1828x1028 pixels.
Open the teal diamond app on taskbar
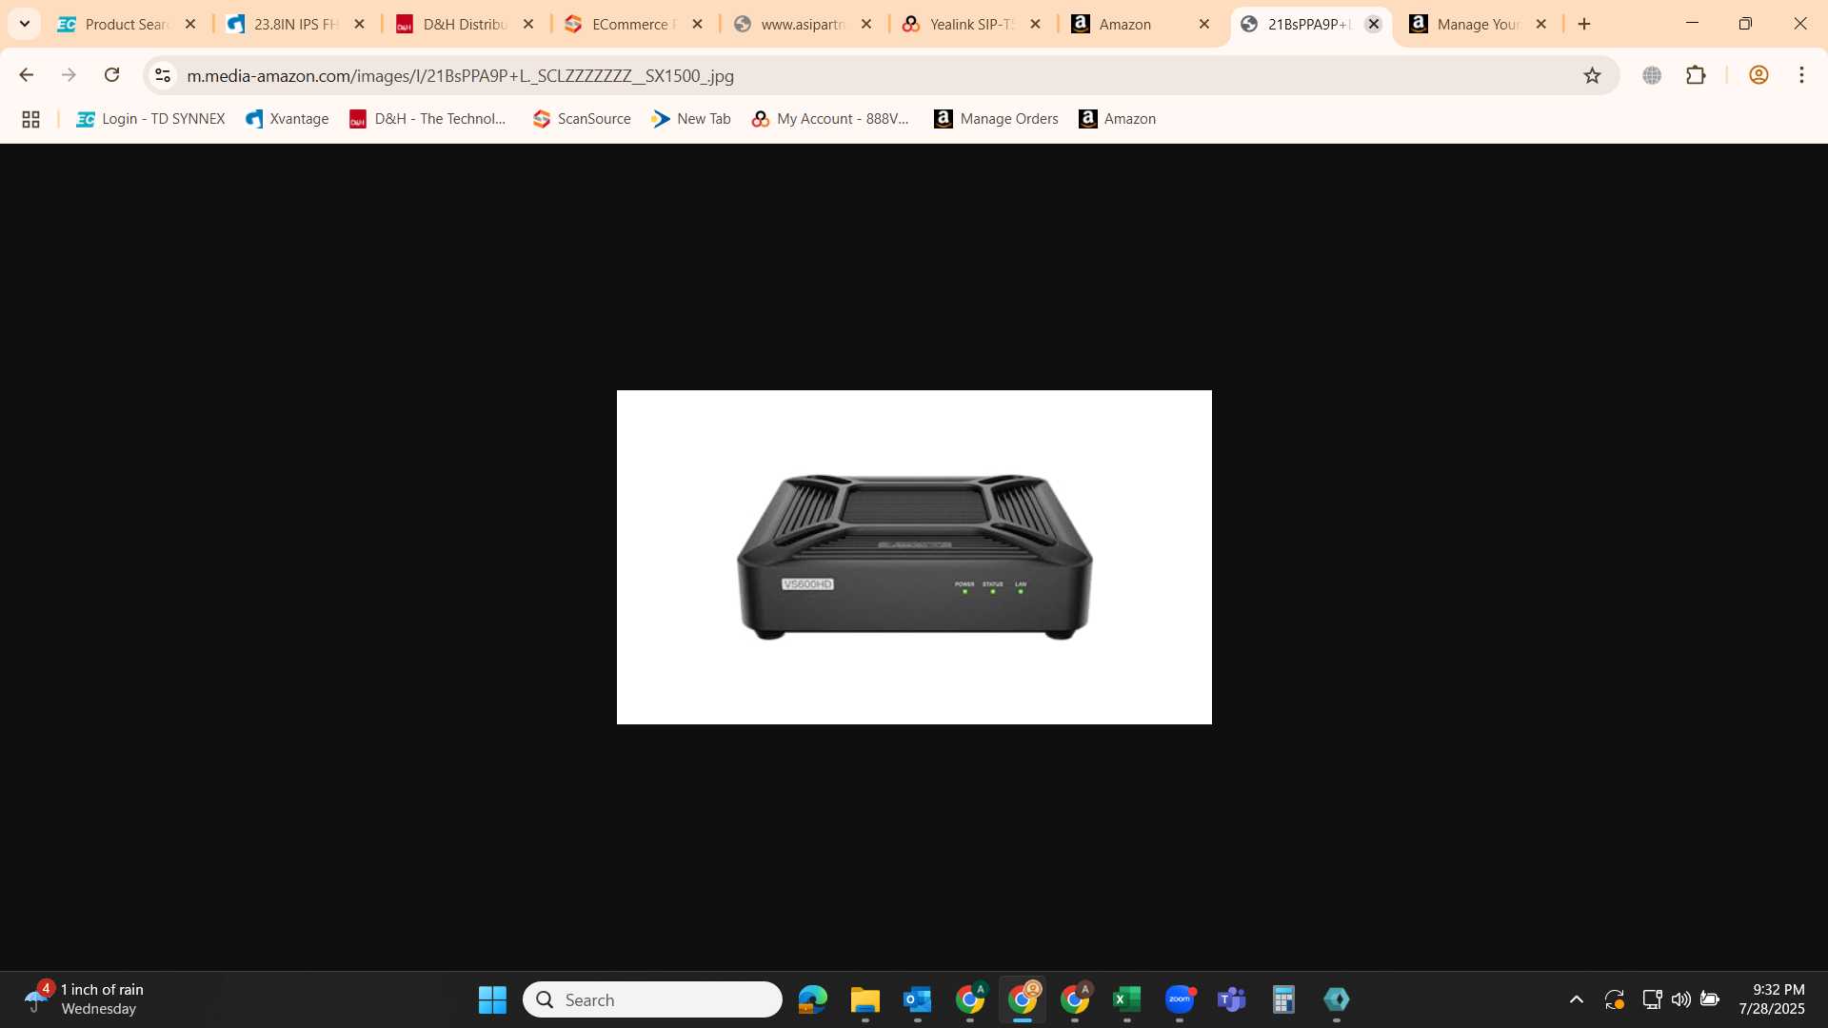point(1337,999)
